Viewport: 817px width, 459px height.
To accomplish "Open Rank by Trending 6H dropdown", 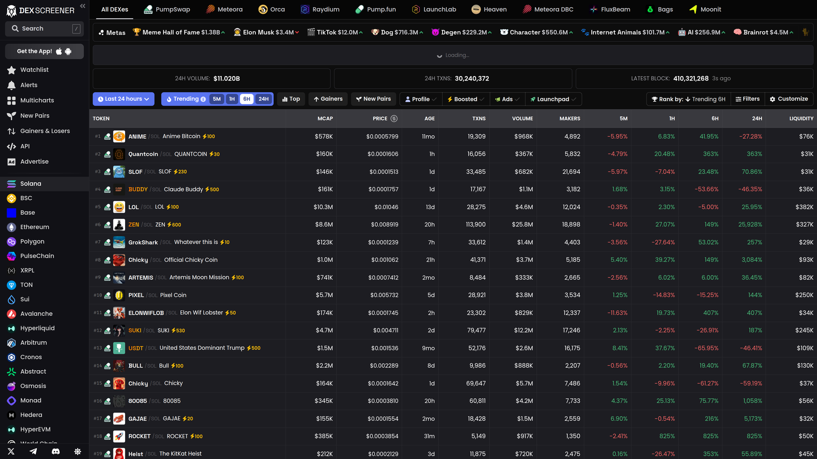I will [x=688, y=99].
